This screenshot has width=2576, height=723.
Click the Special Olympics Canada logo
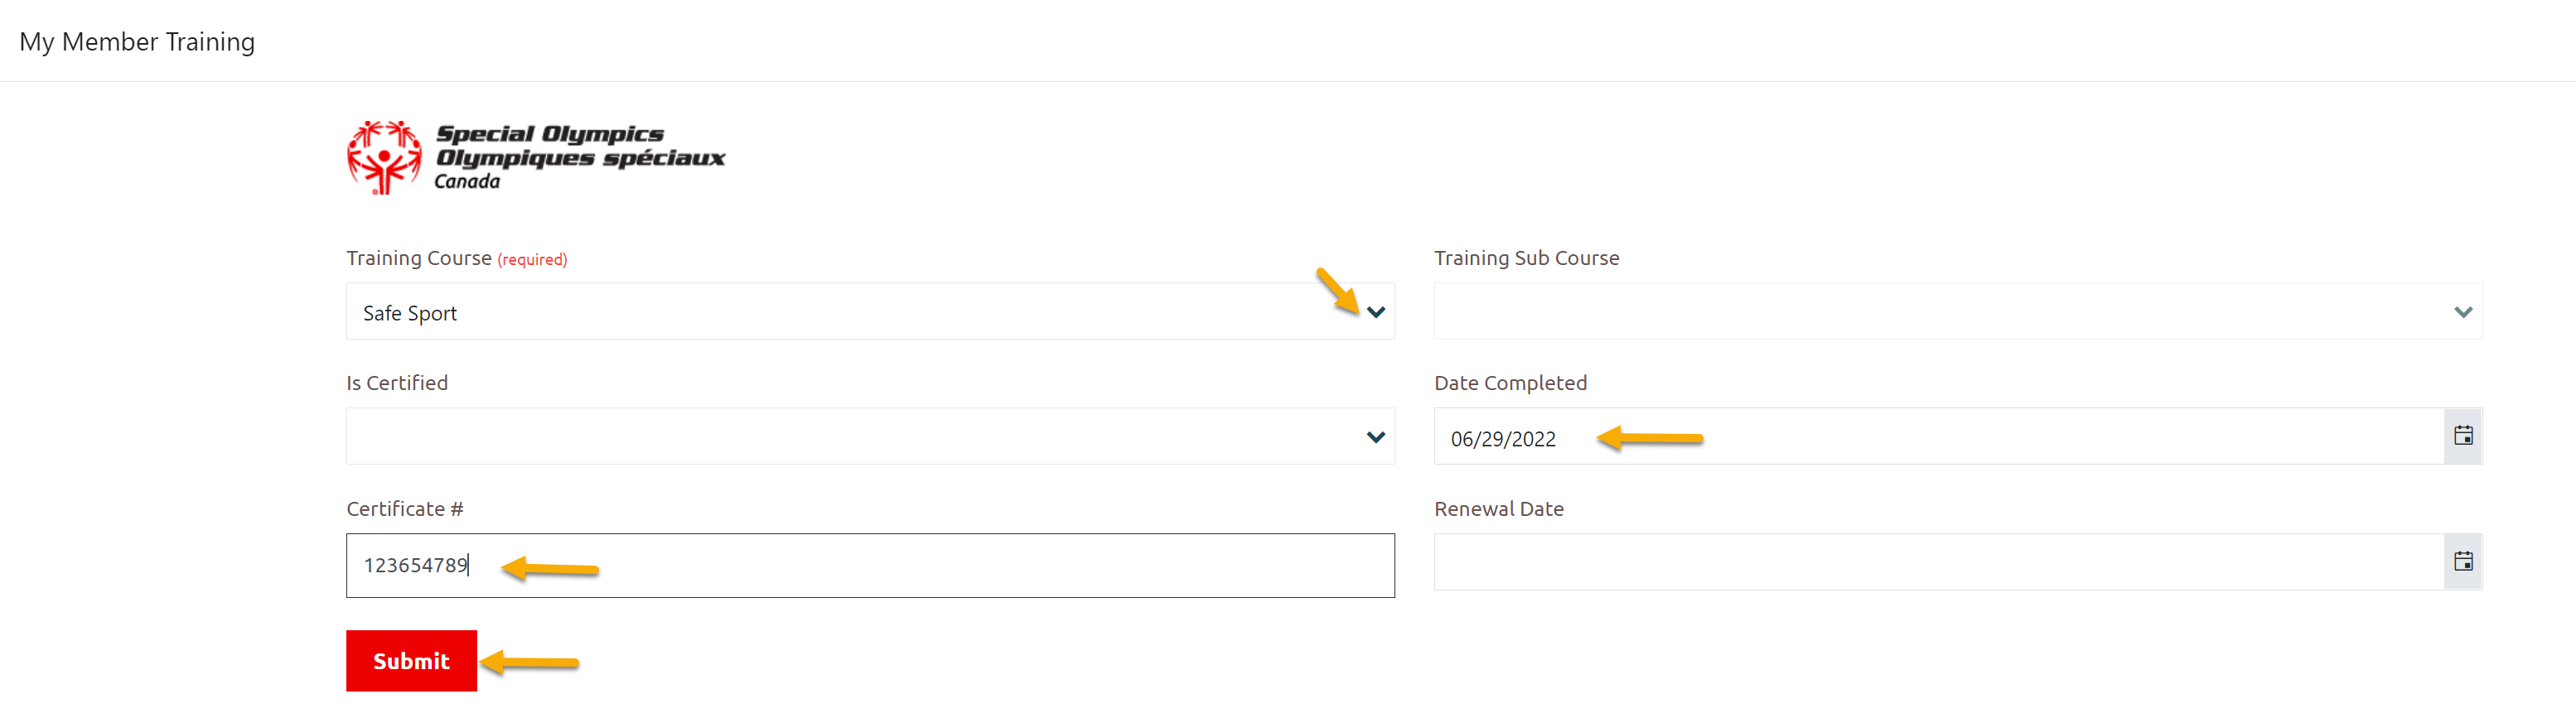[x=536, y=158]
